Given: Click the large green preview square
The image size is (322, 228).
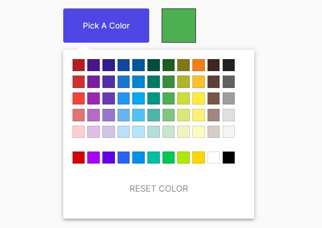Looking at the screenshot, I should 179,26.
